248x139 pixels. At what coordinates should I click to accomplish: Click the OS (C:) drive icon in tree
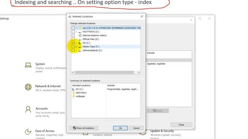pos(80,43)
